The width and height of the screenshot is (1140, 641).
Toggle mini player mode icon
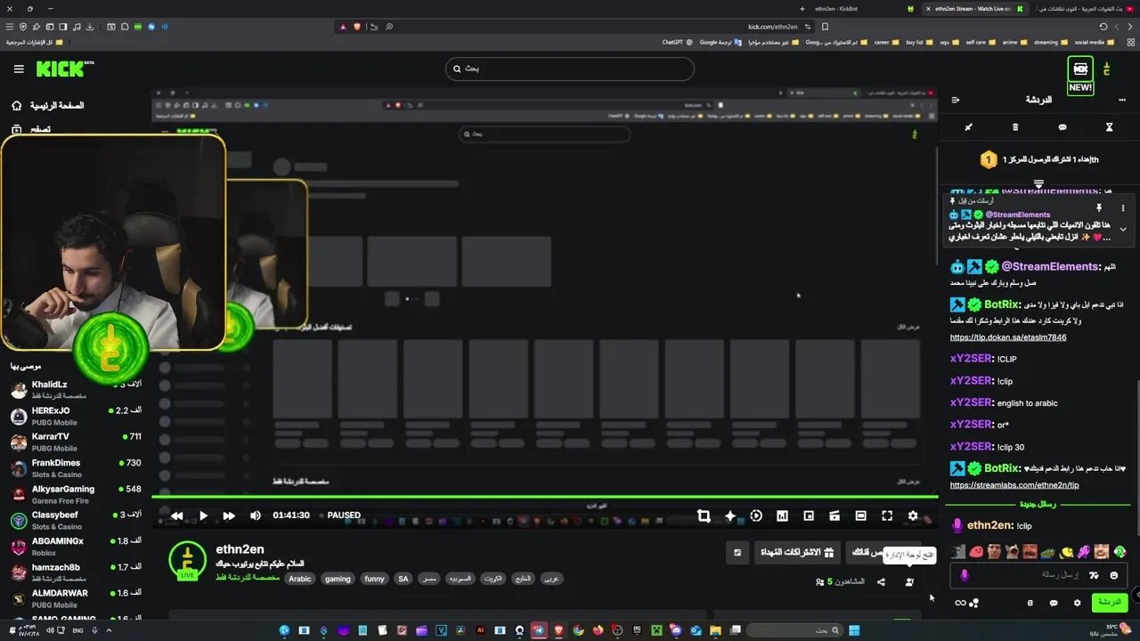(x=835, y=515)
